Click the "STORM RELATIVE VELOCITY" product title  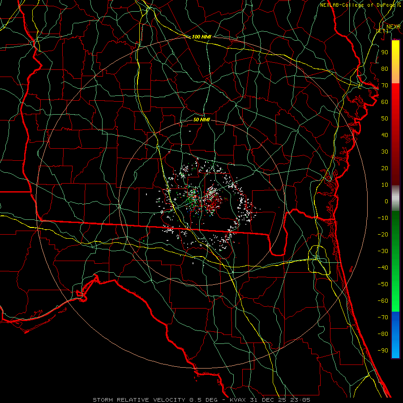tap(139, 400)
